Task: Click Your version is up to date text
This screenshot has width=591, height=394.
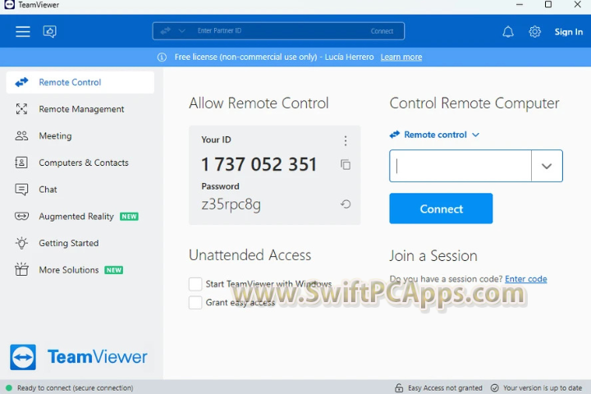Action: (x=543, y=387)
